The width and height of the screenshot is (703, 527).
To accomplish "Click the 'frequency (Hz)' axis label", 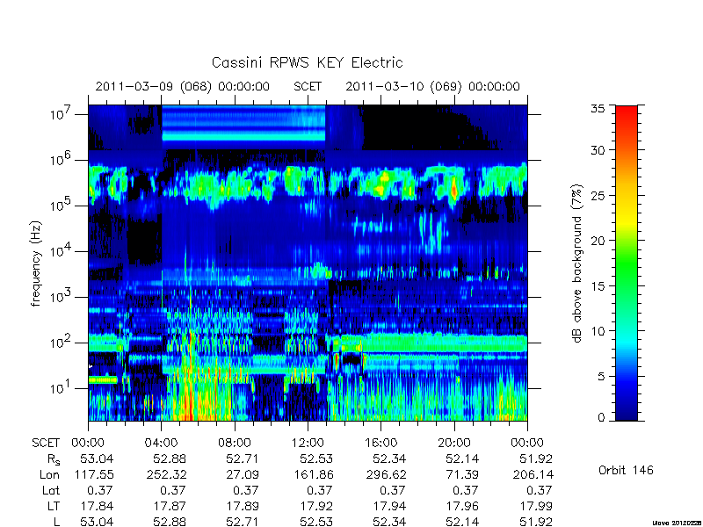I will tap(36, 263).
